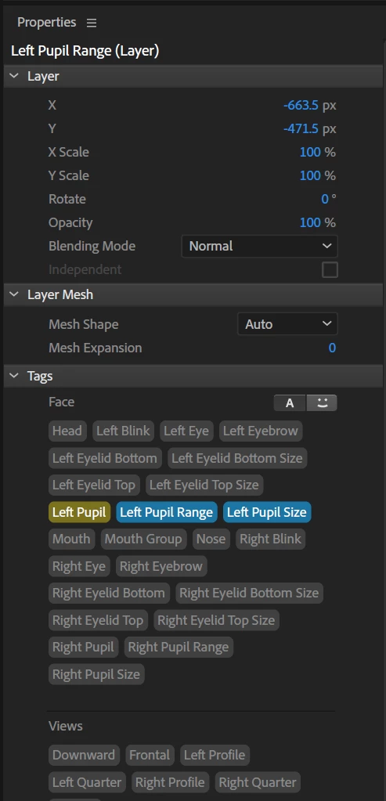This screenshot has width=386, height=801.
Task: Remove the Left Pupil Range tag
Action: point(167,512)
